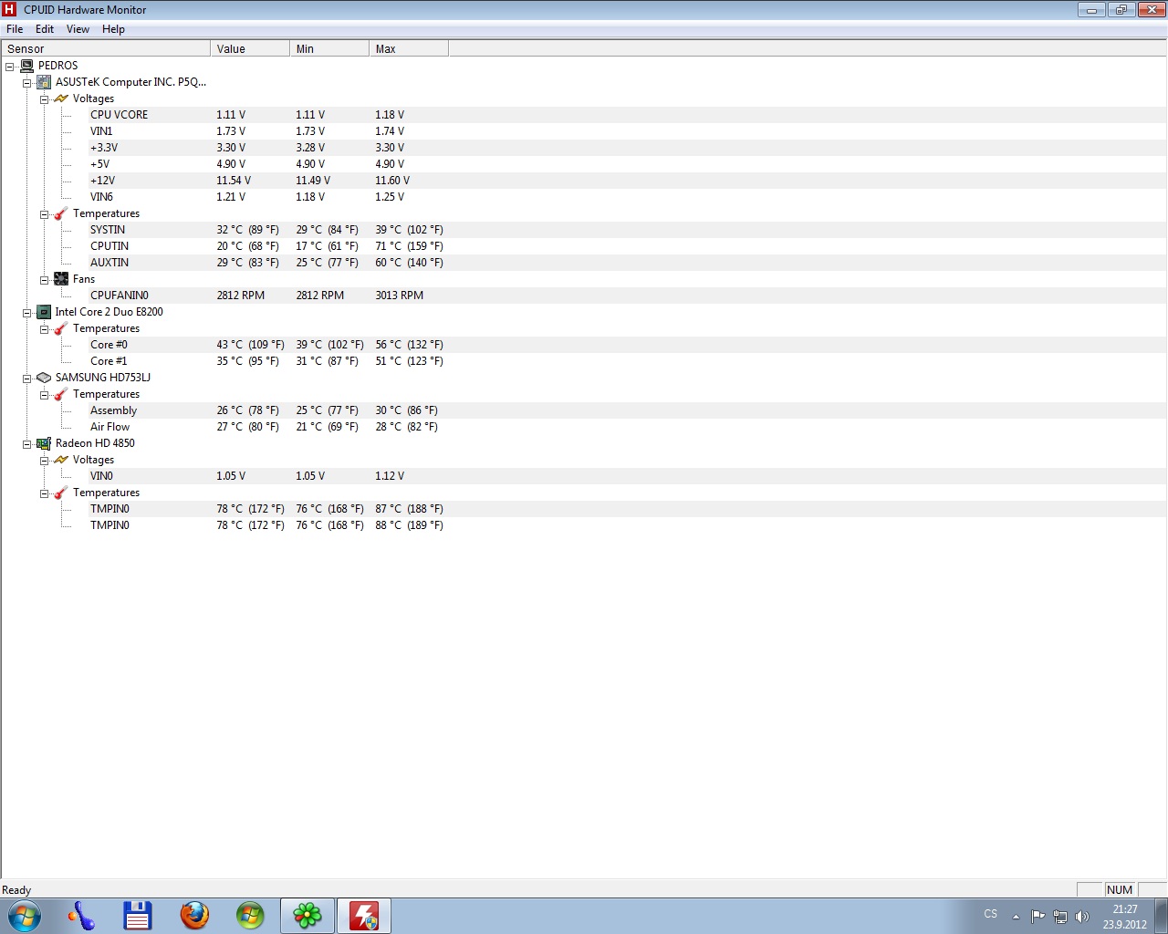Click the CS input language indicator
The height and width of the screenshot is (934, 1168).
(x=991, y=914)
